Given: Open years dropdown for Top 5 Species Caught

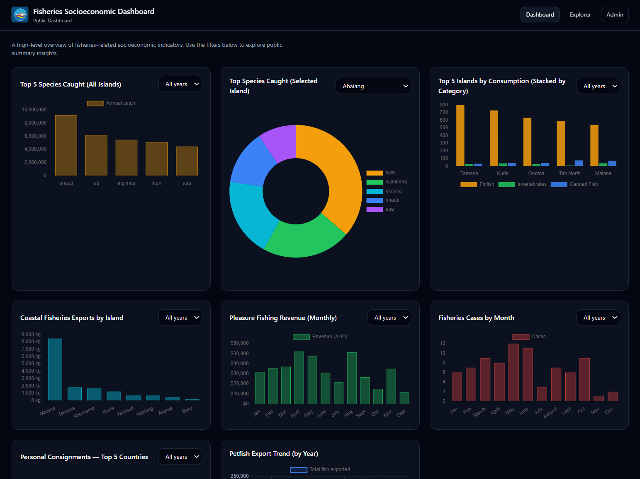Looking at the screenshot, I should [180, 84].
